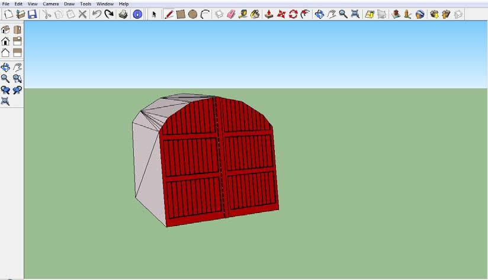Open the File menu
The height and width of the screenshot is (280, 488).
[5, 4]
